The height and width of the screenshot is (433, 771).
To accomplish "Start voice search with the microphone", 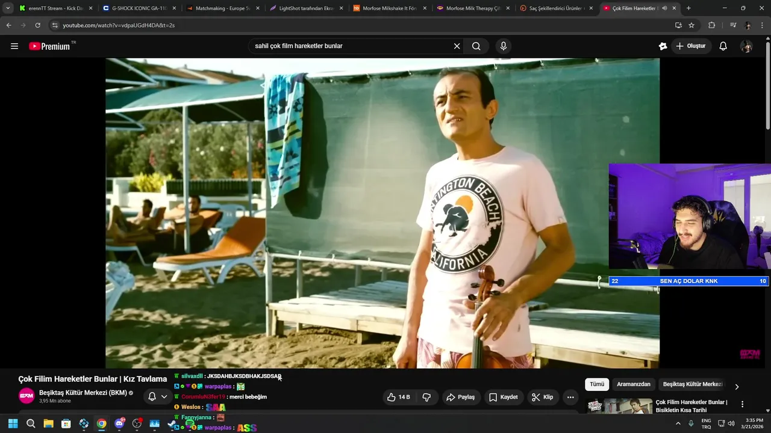I will [x=504, y=46].
